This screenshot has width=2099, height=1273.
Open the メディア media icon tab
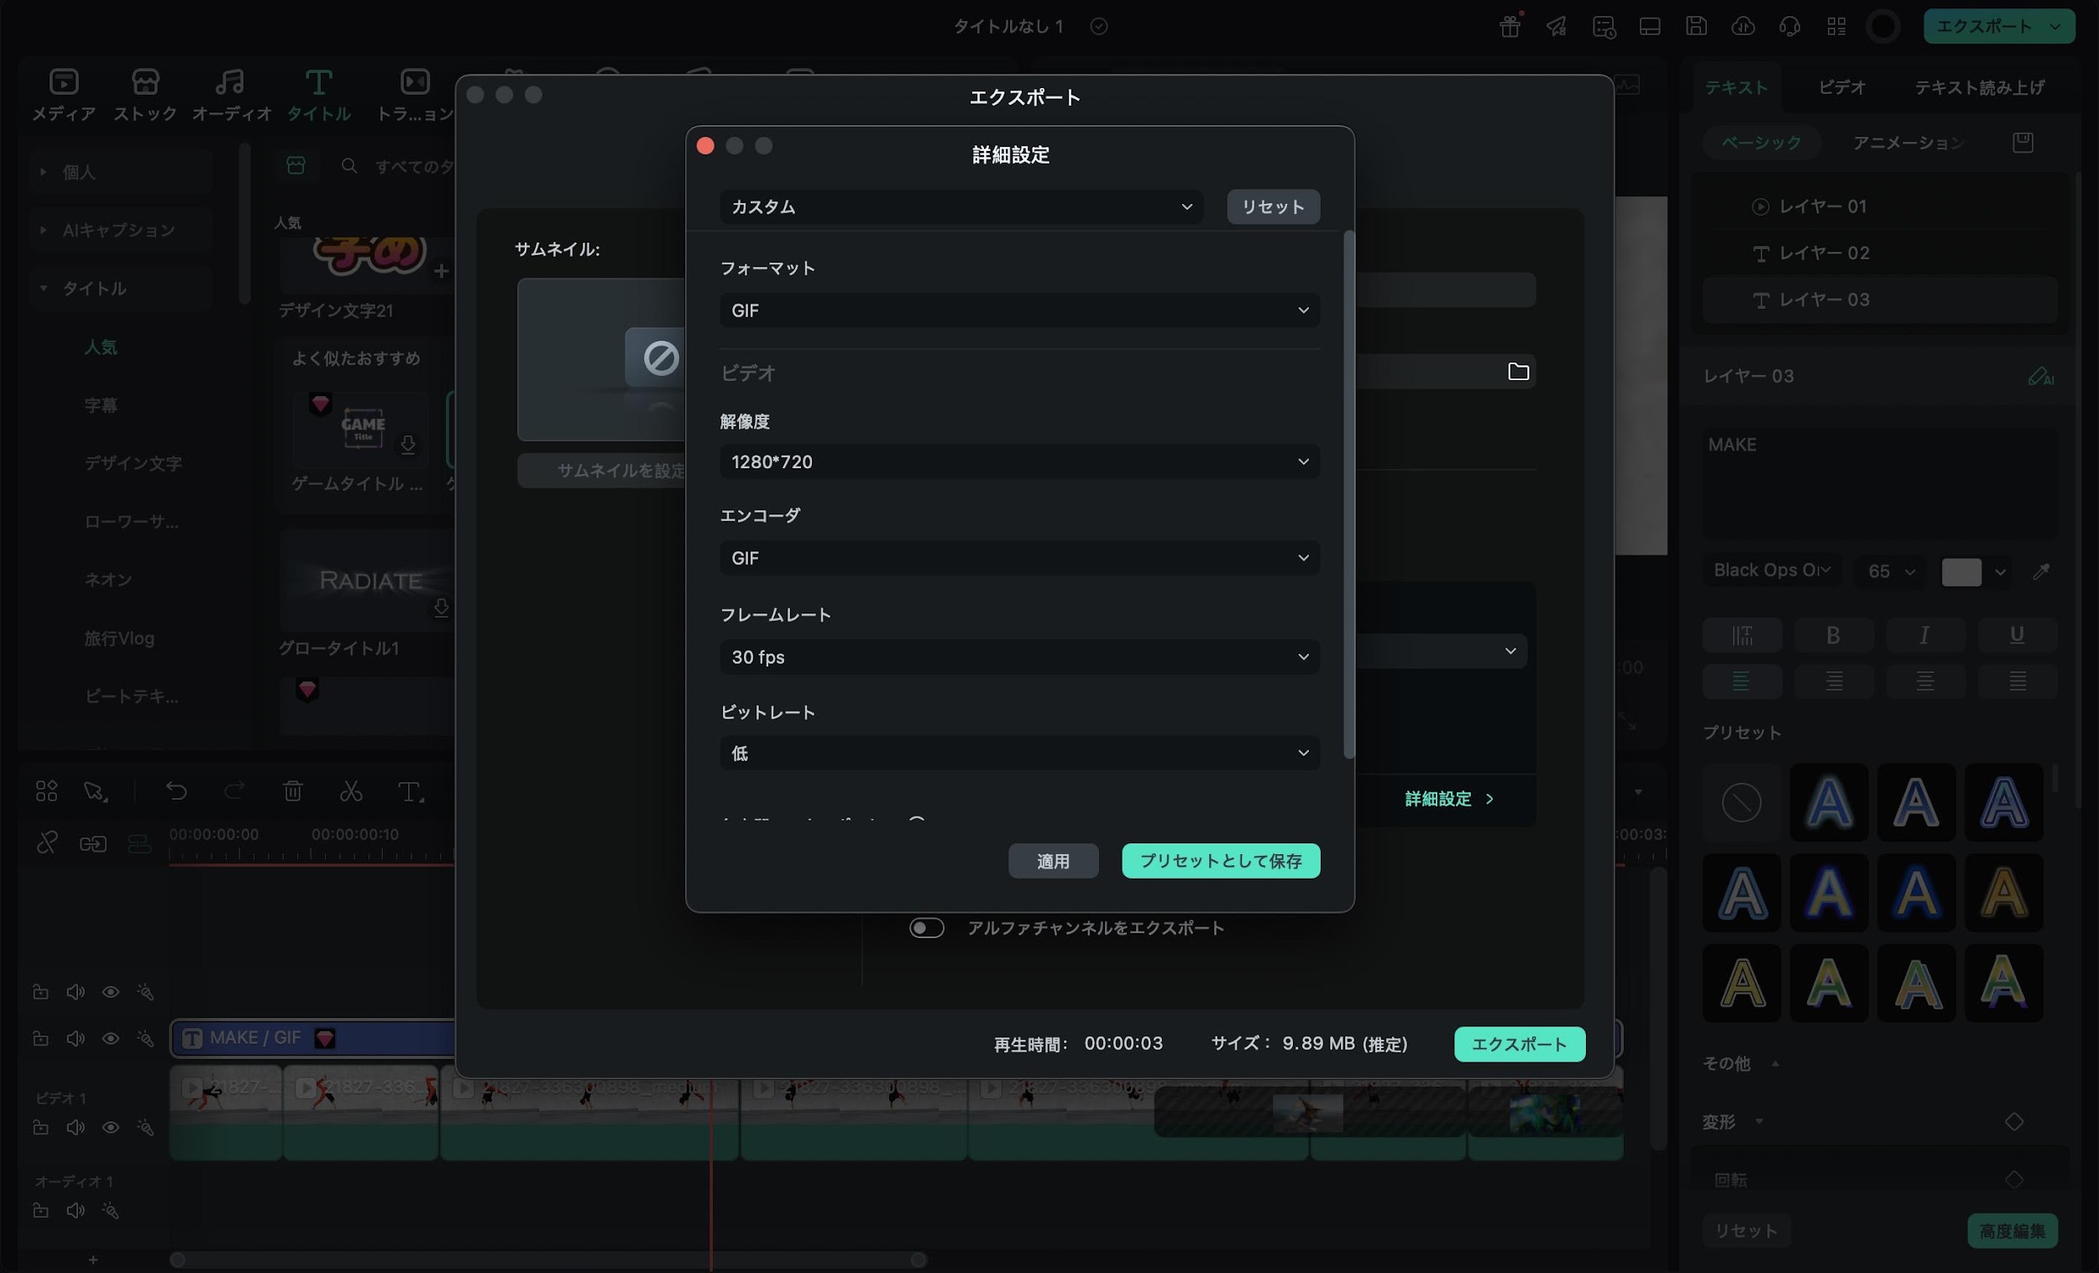click(x=64, y=94)
